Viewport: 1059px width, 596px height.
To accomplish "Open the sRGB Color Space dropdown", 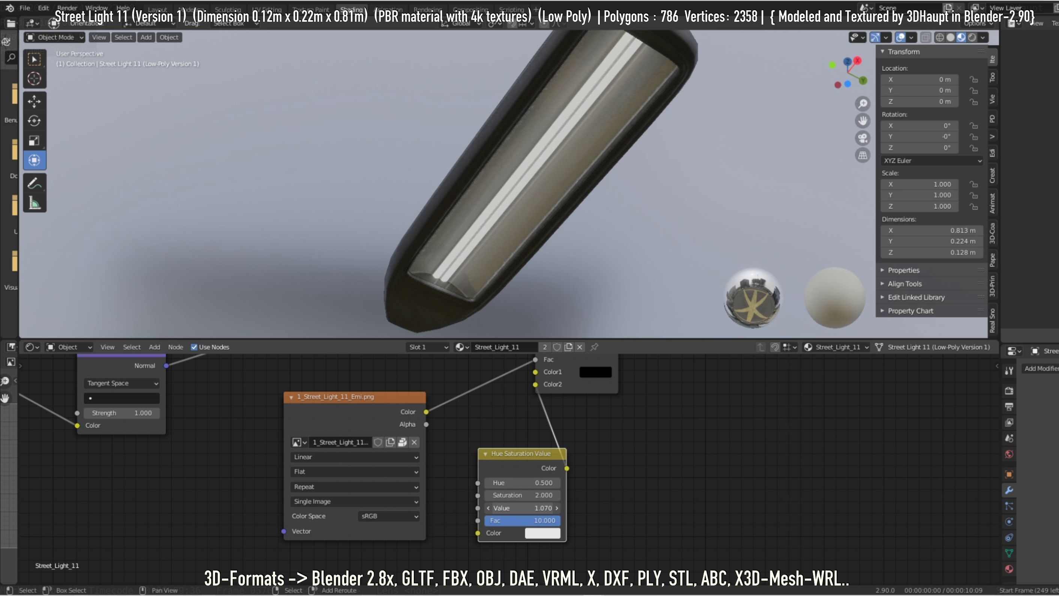I will (389, 516).
